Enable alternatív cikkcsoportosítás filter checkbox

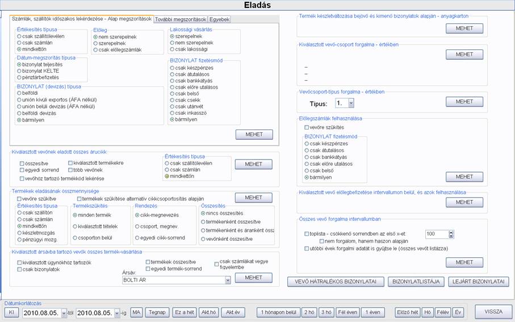point(79,199)
